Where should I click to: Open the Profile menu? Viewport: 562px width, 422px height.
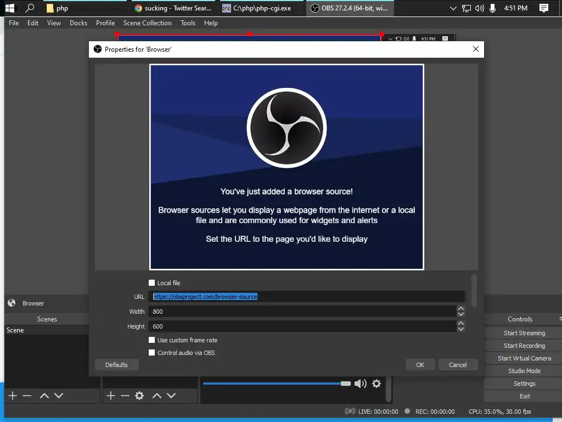pos(105,23)
